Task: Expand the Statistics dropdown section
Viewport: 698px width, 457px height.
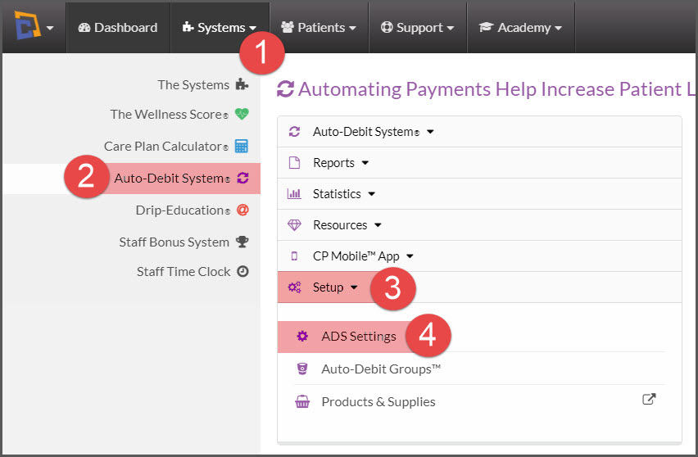Action: tap(479, 194)
